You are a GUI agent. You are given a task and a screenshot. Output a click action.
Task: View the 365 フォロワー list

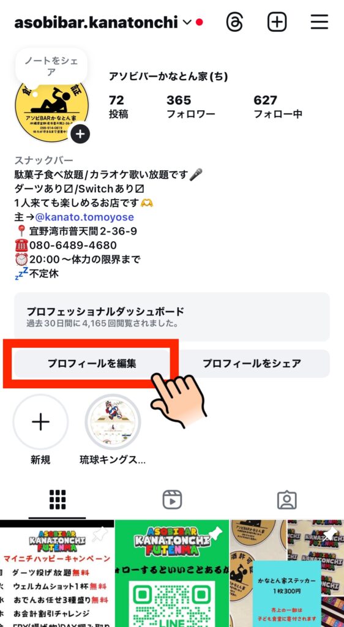pos(191,107)
